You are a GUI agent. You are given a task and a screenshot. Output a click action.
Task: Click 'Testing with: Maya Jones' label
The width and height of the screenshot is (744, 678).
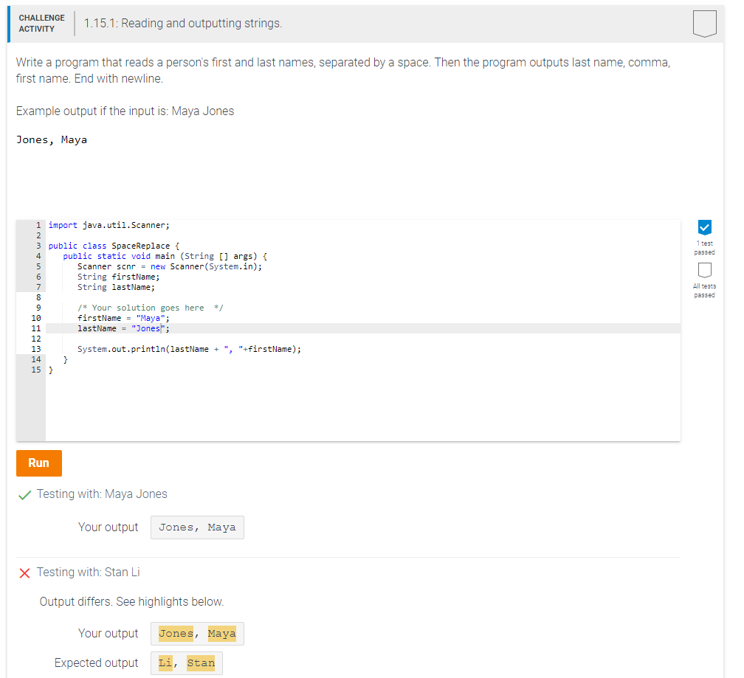[102, 494]
